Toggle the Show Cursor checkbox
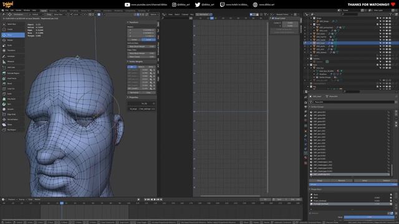399x224 pixels. tap(273, 18)
